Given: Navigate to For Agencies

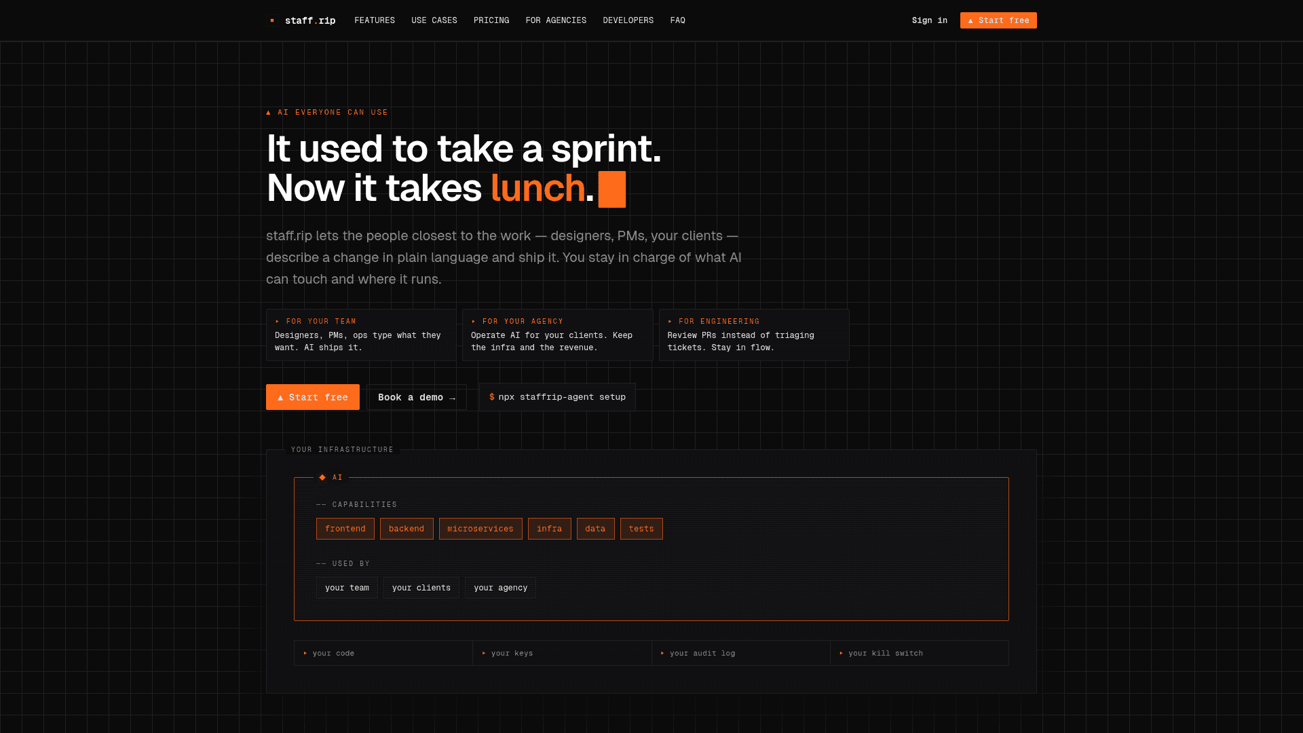Looking at the screenshot, I should point(556,20).
